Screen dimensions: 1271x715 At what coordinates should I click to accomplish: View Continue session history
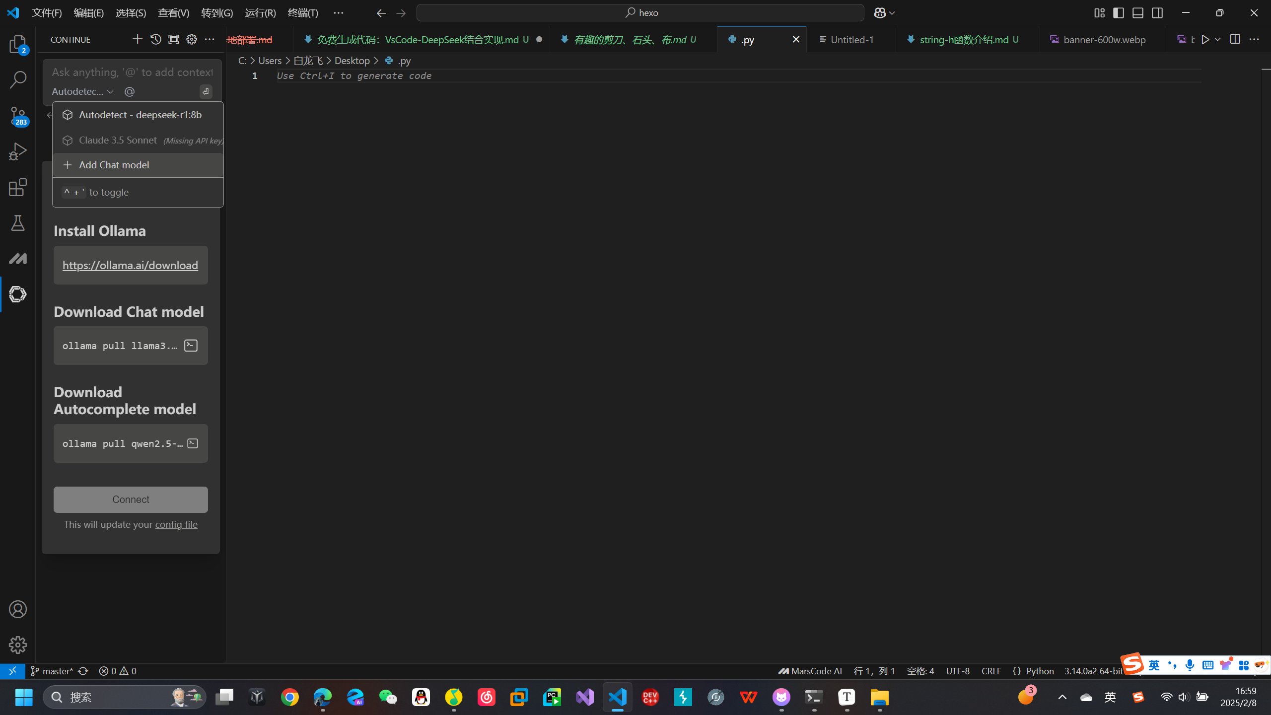tap(155, 39)
